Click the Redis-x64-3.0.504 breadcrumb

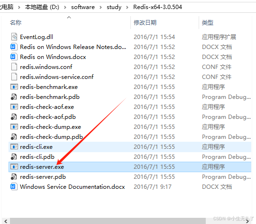pos(157,7)
